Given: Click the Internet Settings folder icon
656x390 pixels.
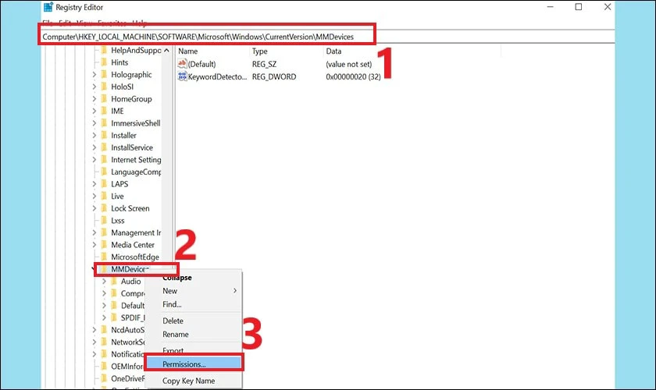Looking at the screenshot, I should point(104,159).
